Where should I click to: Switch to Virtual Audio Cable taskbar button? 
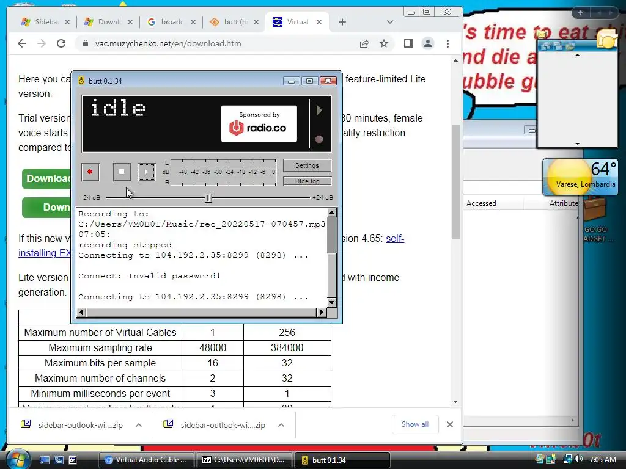146,460
